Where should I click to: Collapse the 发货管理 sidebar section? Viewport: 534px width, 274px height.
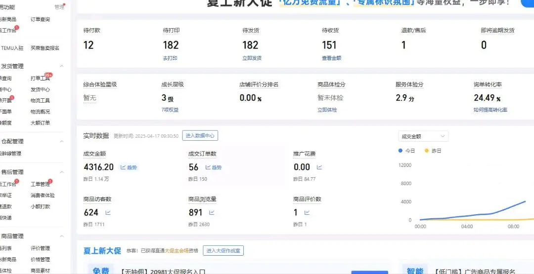click(x=62, y=66)
